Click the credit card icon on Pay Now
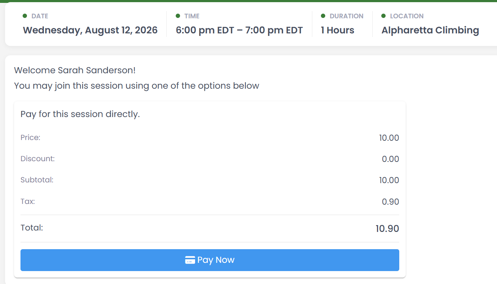The height and width of the screenshot is (284, 497). 190,260
